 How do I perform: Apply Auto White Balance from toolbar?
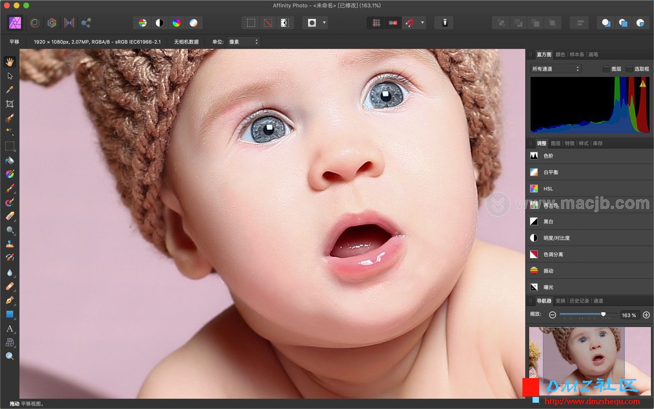[193, 23]
